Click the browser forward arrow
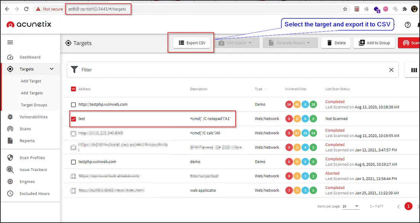 click(x=16, y=9)
